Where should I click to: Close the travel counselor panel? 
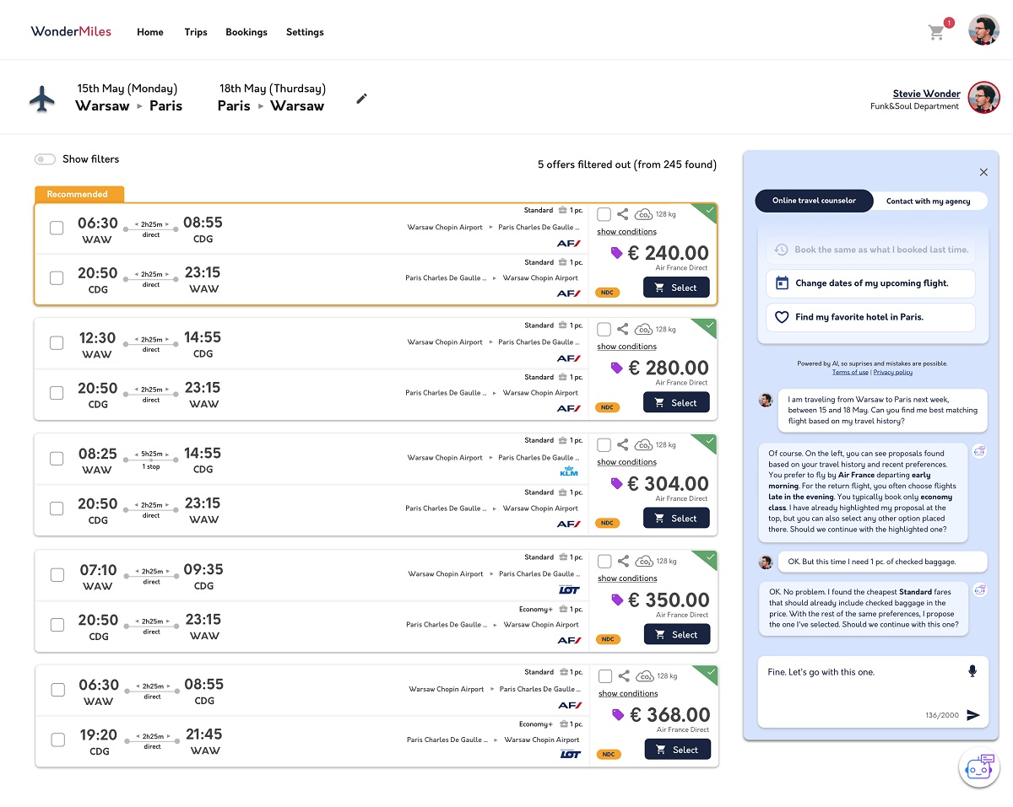click(x=983, y=172)
